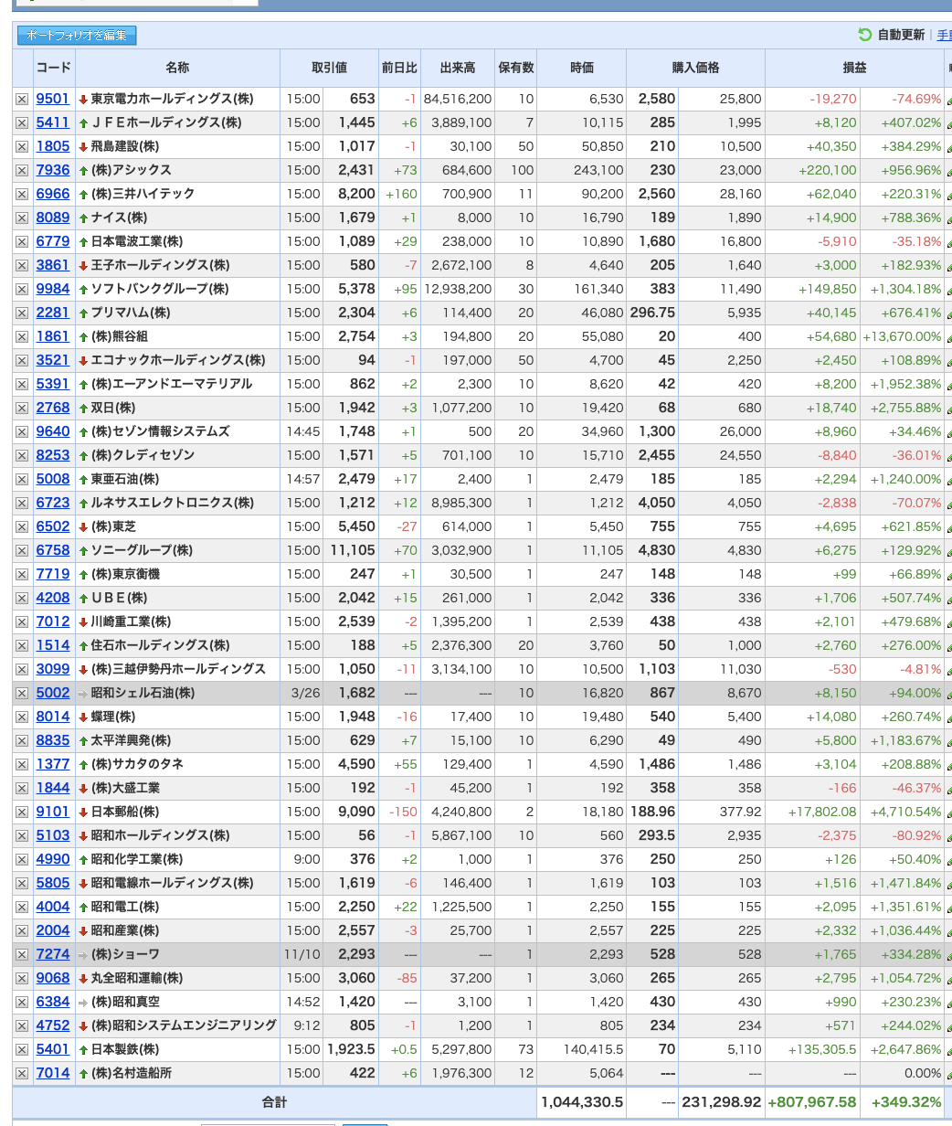The width and height of the screenshot is (952, 1126).
Task: Click the 損益 column header
Action: click(x=854, y=68)
